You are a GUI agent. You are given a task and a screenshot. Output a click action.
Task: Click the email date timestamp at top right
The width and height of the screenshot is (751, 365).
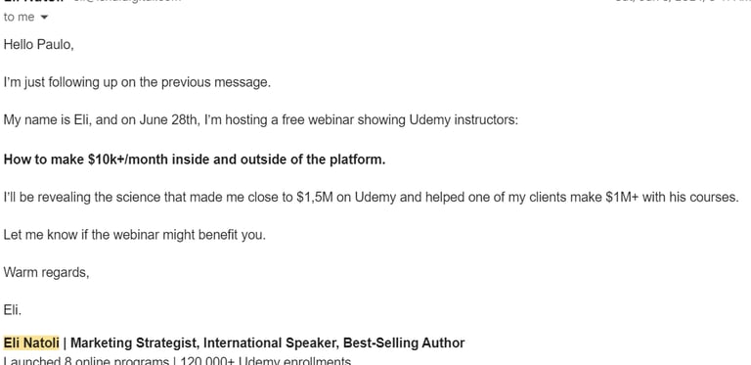click(x=683, y=1)
